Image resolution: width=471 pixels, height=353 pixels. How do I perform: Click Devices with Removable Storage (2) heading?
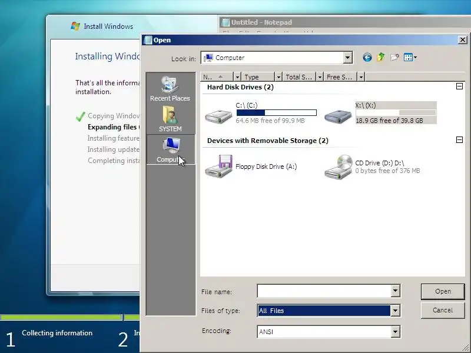click(268, 141)
